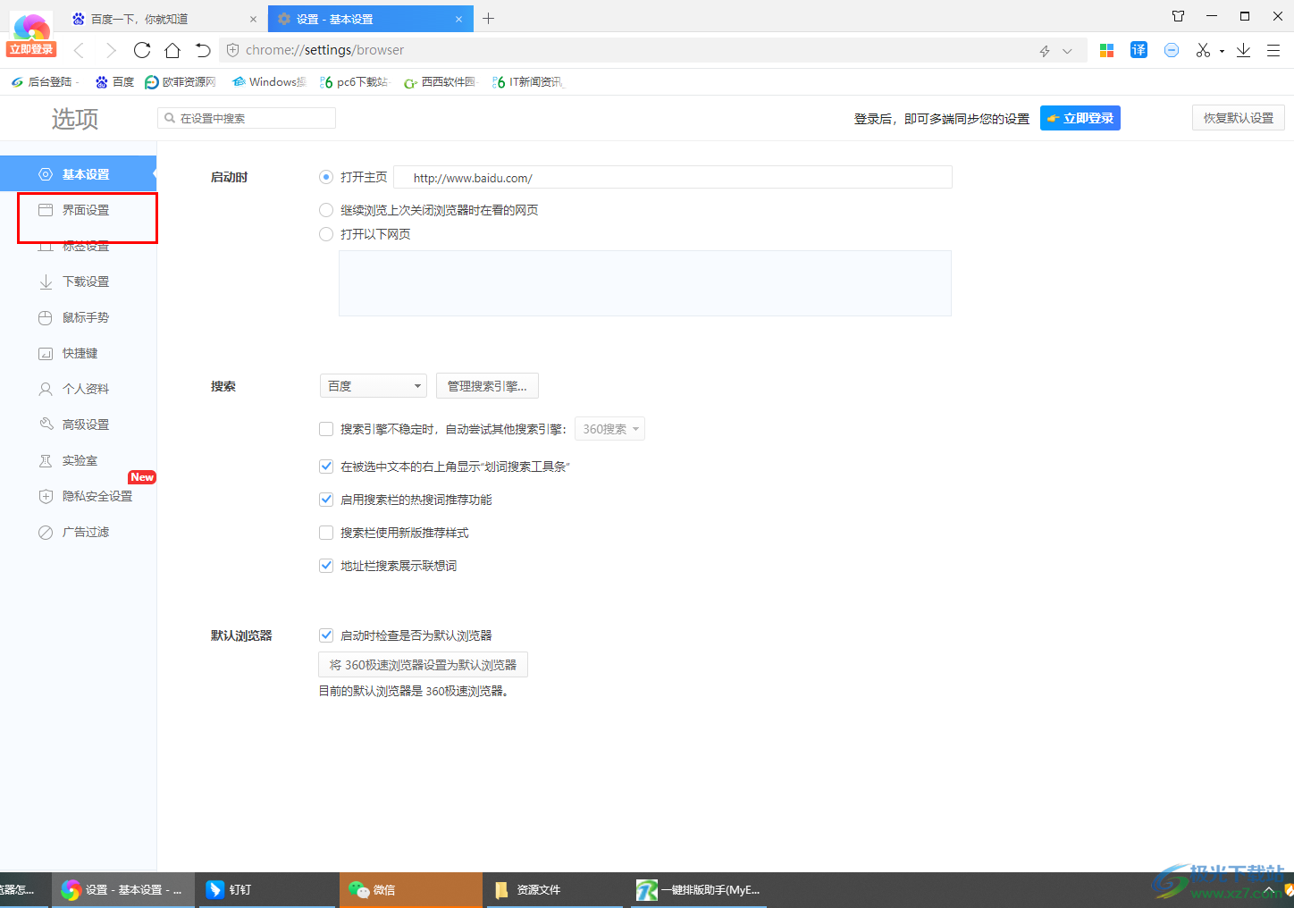1294x908 pixels.
Task: Open the 快捷键 sidebar section
Action: 78,353
